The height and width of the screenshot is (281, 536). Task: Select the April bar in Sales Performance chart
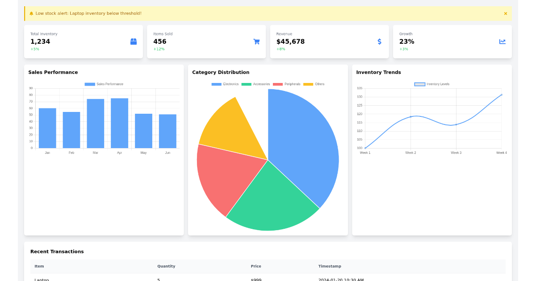pos(119,123)
